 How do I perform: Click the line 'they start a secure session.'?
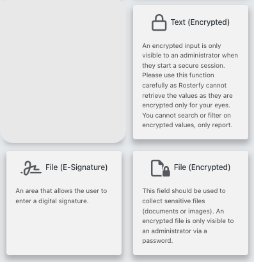184,65
